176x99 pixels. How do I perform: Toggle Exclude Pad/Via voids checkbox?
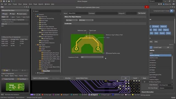coord(107,53)
